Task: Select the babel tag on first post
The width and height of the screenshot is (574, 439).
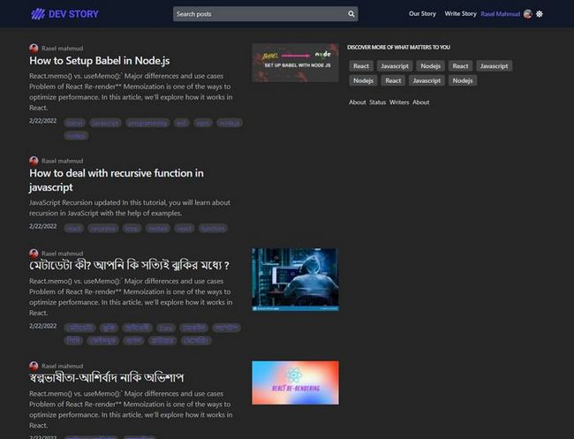Action: point(75,123)
